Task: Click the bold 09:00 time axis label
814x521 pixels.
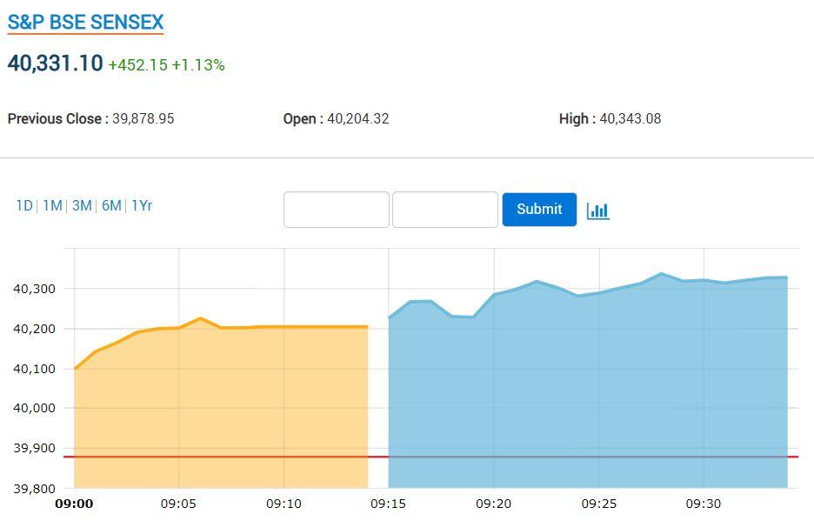Action: pos(74,504)
